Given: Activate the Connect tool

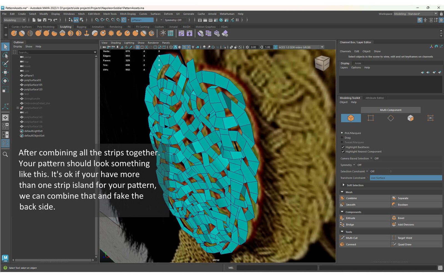Looking at the screenshot, I should (365, 245).
